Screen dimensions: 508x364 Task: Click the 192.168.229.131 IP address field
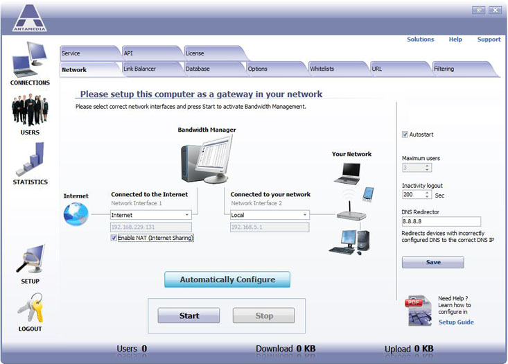151,227
